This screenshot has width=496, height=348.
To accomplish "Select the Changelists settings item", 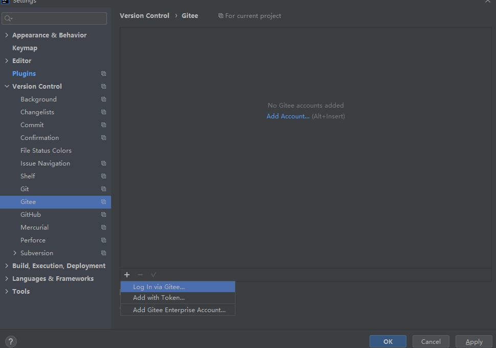I will 37,112.
